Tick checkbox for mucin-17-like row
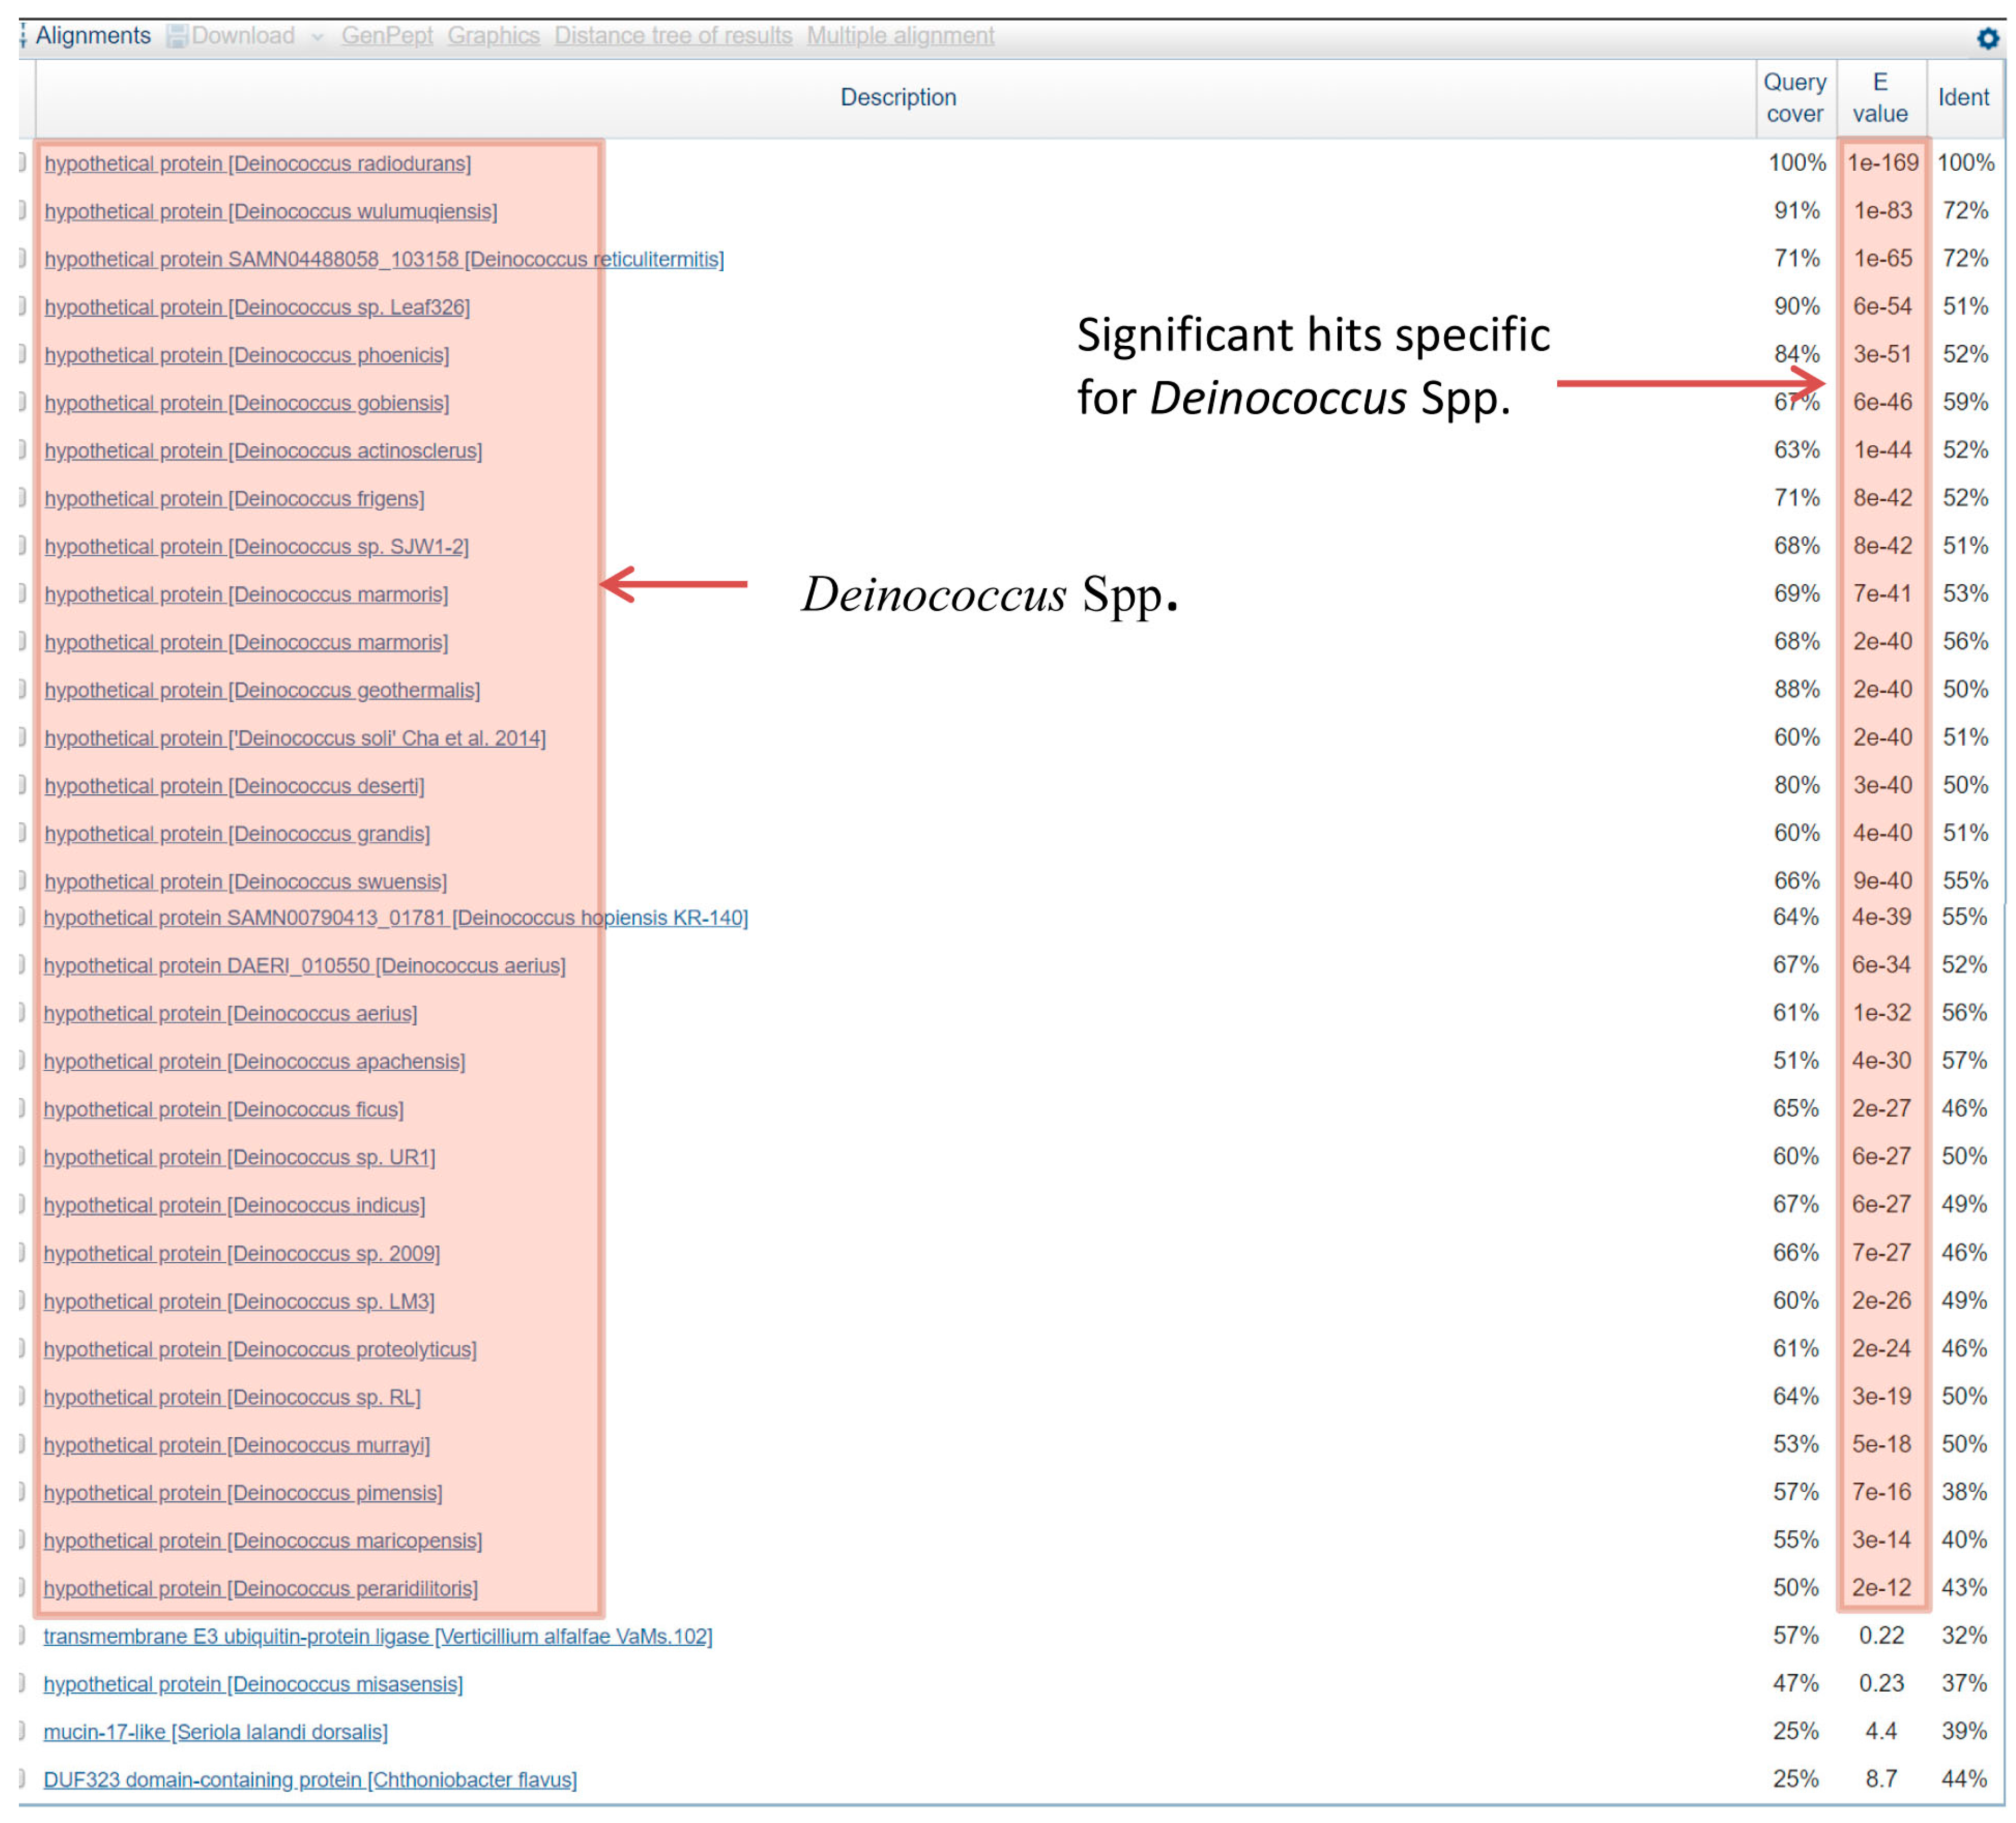This screenshot has height=1823, width=2016. click(22, 1731)
